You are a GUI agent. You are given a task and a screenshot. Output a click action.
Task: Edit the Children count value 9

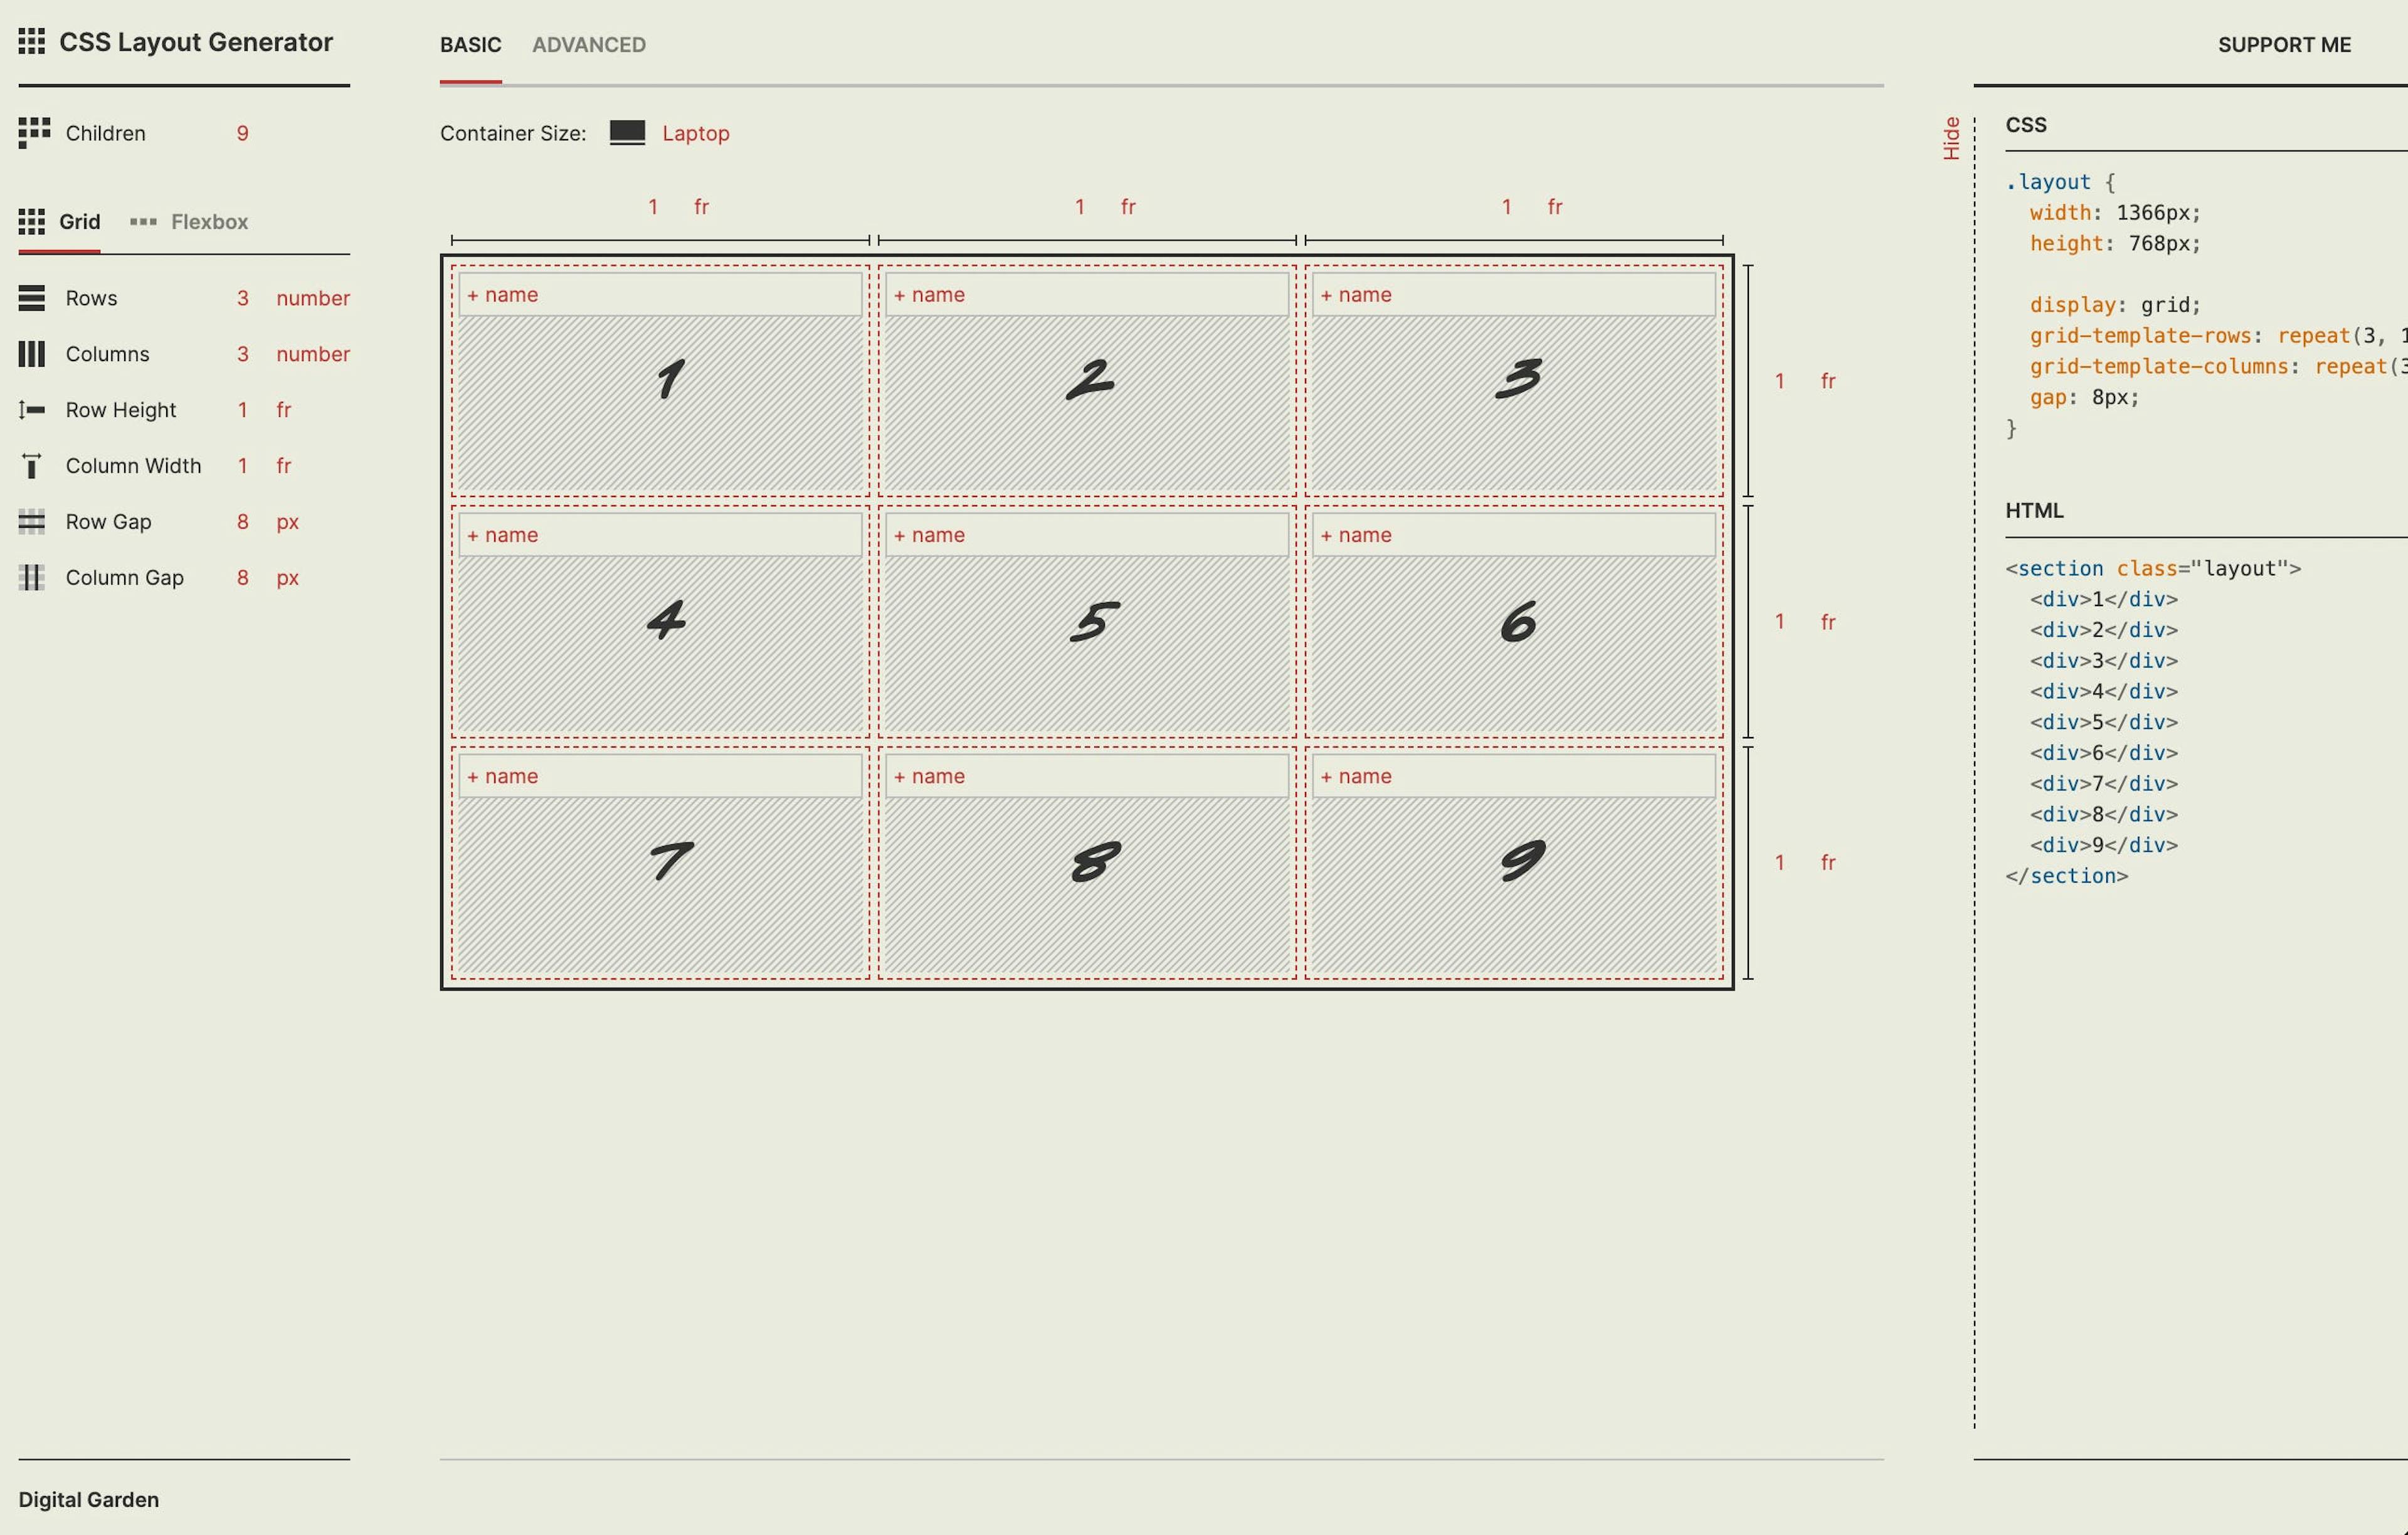tap(242, 133)
